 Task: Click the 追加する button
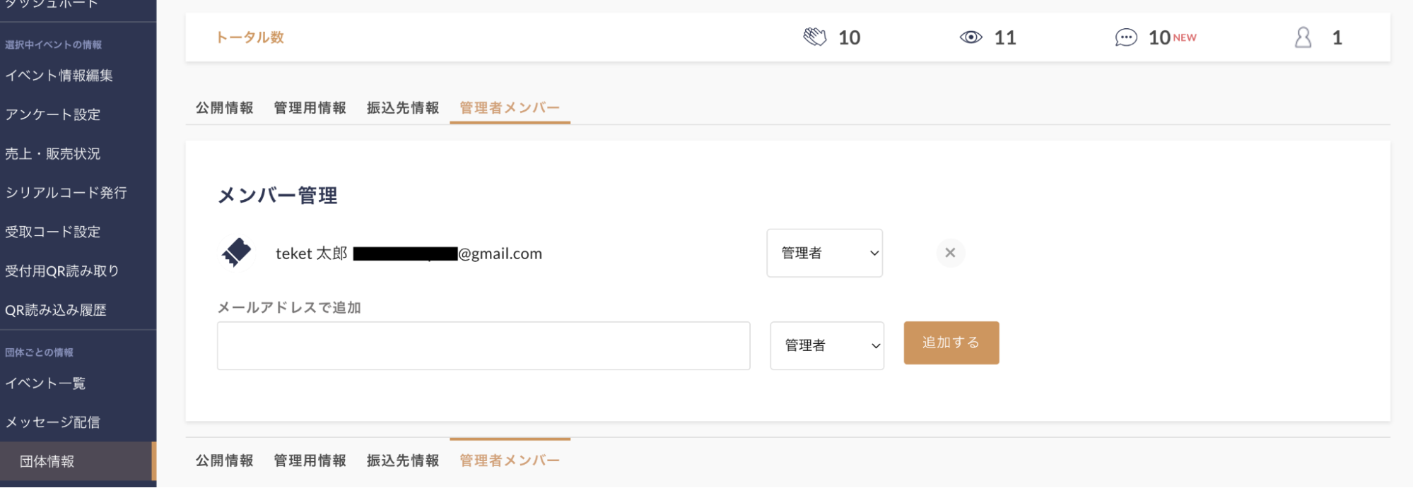tap(951, 343)
